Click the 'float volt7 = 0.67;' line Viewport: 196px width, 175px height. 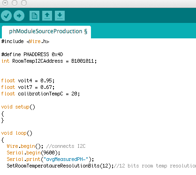coord(28,87)
